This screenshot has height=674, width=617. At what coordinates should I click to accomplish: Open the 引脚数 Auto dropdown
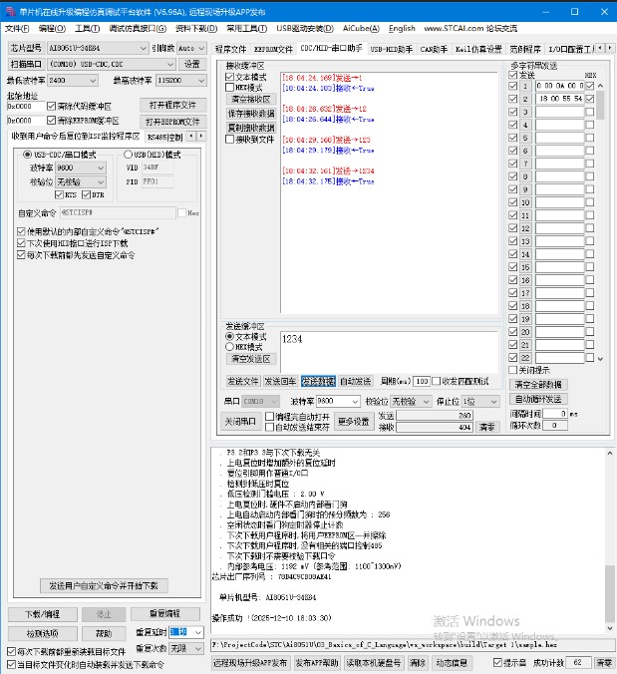coord(201,48)
